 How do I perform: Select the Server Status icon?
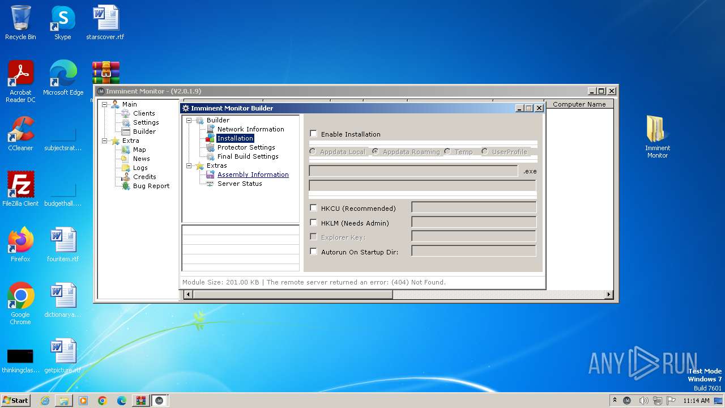(x=210, y=184)
